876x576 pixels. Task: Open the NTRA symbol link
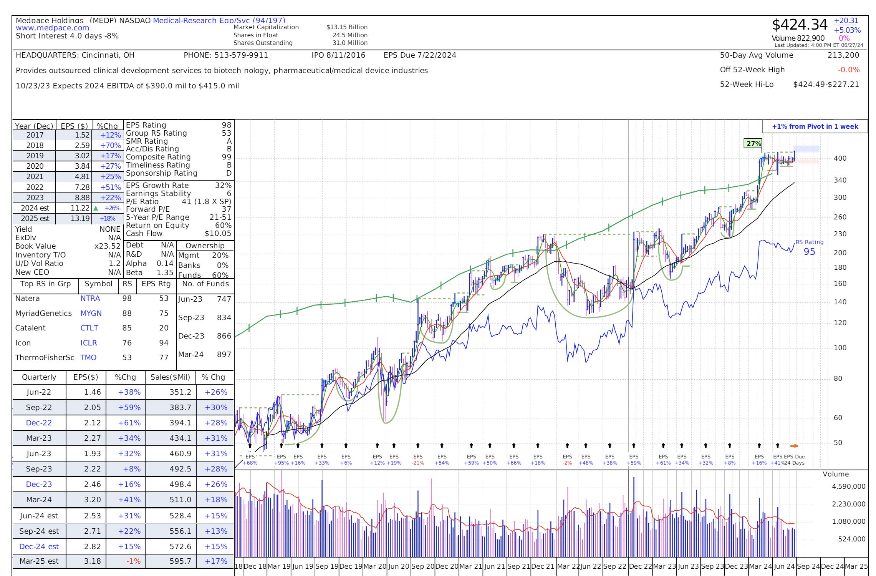[x=90, y=299]
